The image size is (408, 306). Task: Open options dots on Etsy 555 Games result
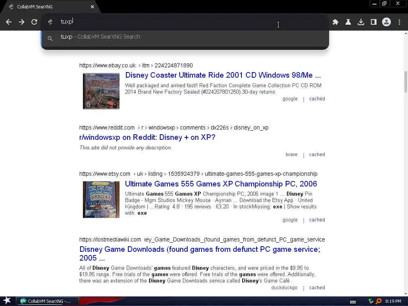[303, 220]
